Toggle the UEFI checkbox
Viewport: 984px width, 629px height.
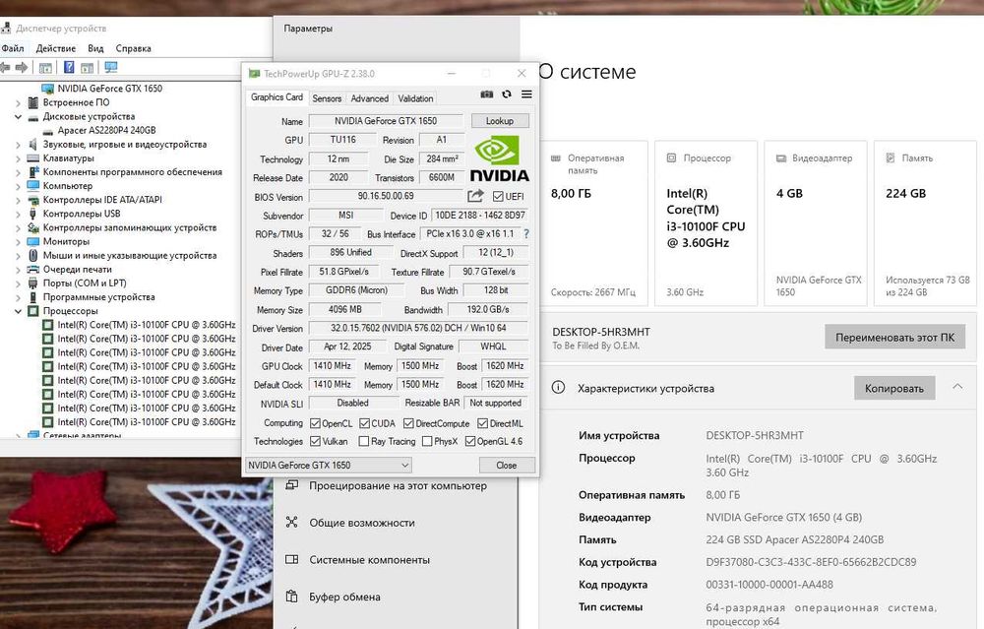point(498,197)
